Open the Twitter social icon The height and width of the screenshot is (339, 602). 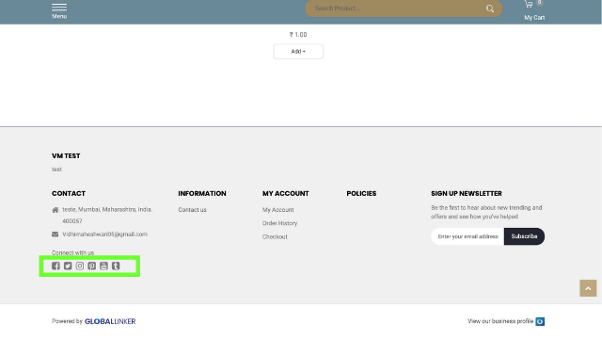click(x=68, y=266)
